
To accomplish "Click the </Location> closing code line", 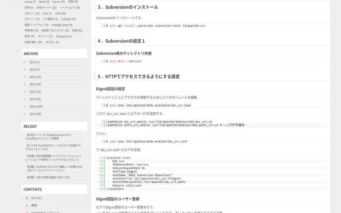I will tap(115, 189).
